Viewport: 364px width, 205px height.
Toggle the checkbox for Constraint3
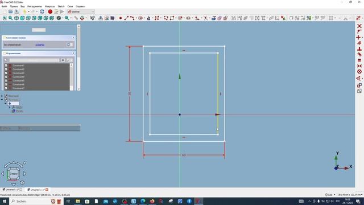[x=6, y=73]
